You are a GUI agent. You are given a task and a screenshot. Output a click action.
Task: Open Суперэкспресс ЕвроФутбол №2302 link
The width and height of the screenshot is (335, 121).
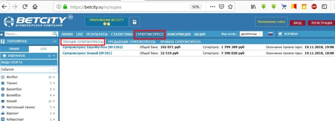[93, 47]
